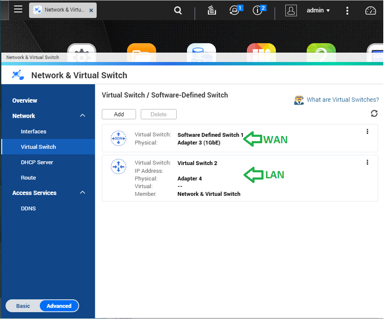Viewport: 385px width, 319px height.
Task: Click the Member value Network & Virtual Switch
Action: click(209, 194)
